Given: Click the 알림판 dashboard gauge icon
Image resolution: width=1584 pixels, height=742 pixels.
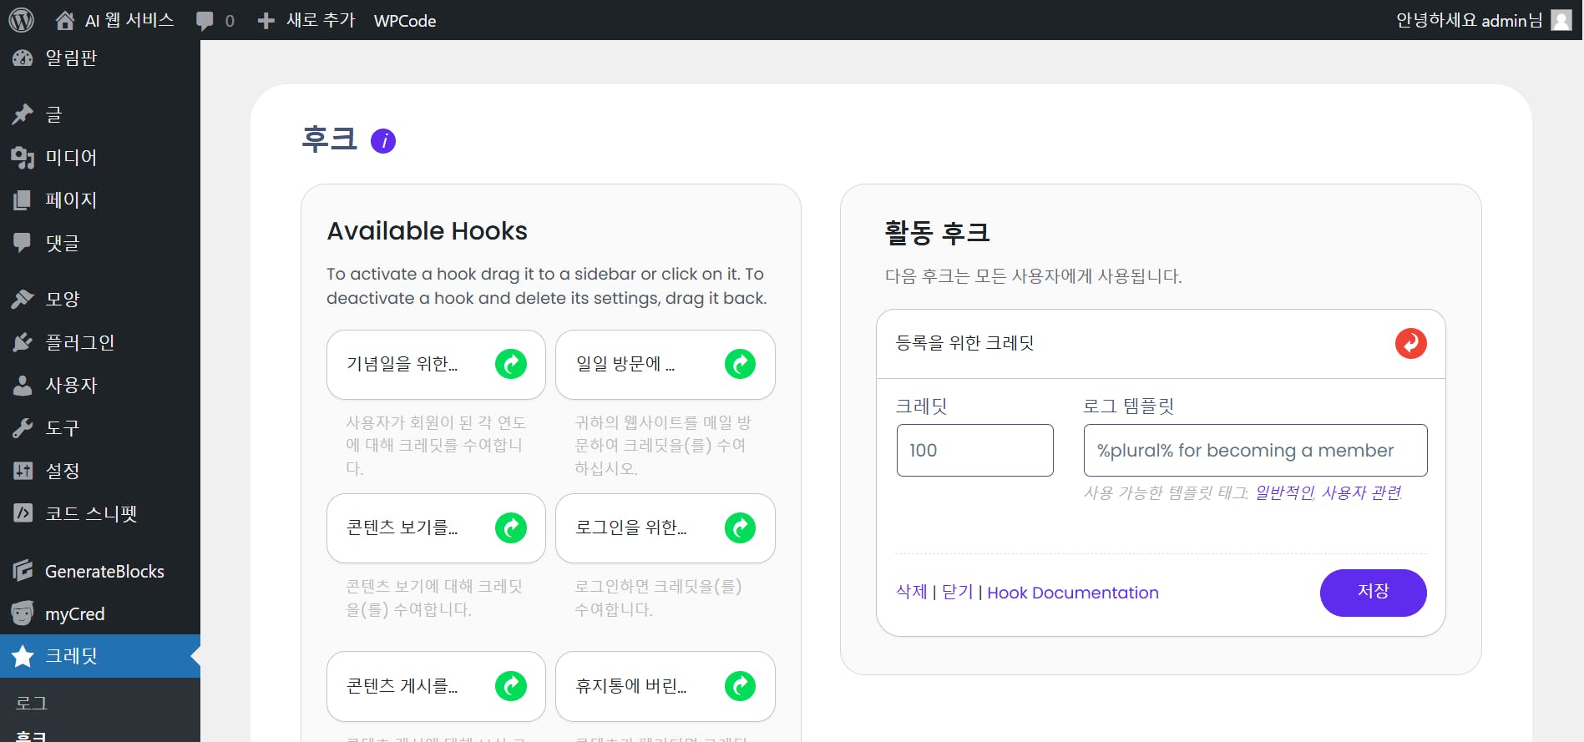Looking at the screenshot, I should [x=23, y=58].
